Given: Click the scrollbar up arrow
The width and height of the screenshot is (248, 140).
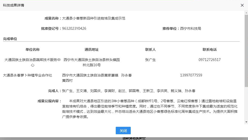Looking at the screenshot, I should 246,12.
